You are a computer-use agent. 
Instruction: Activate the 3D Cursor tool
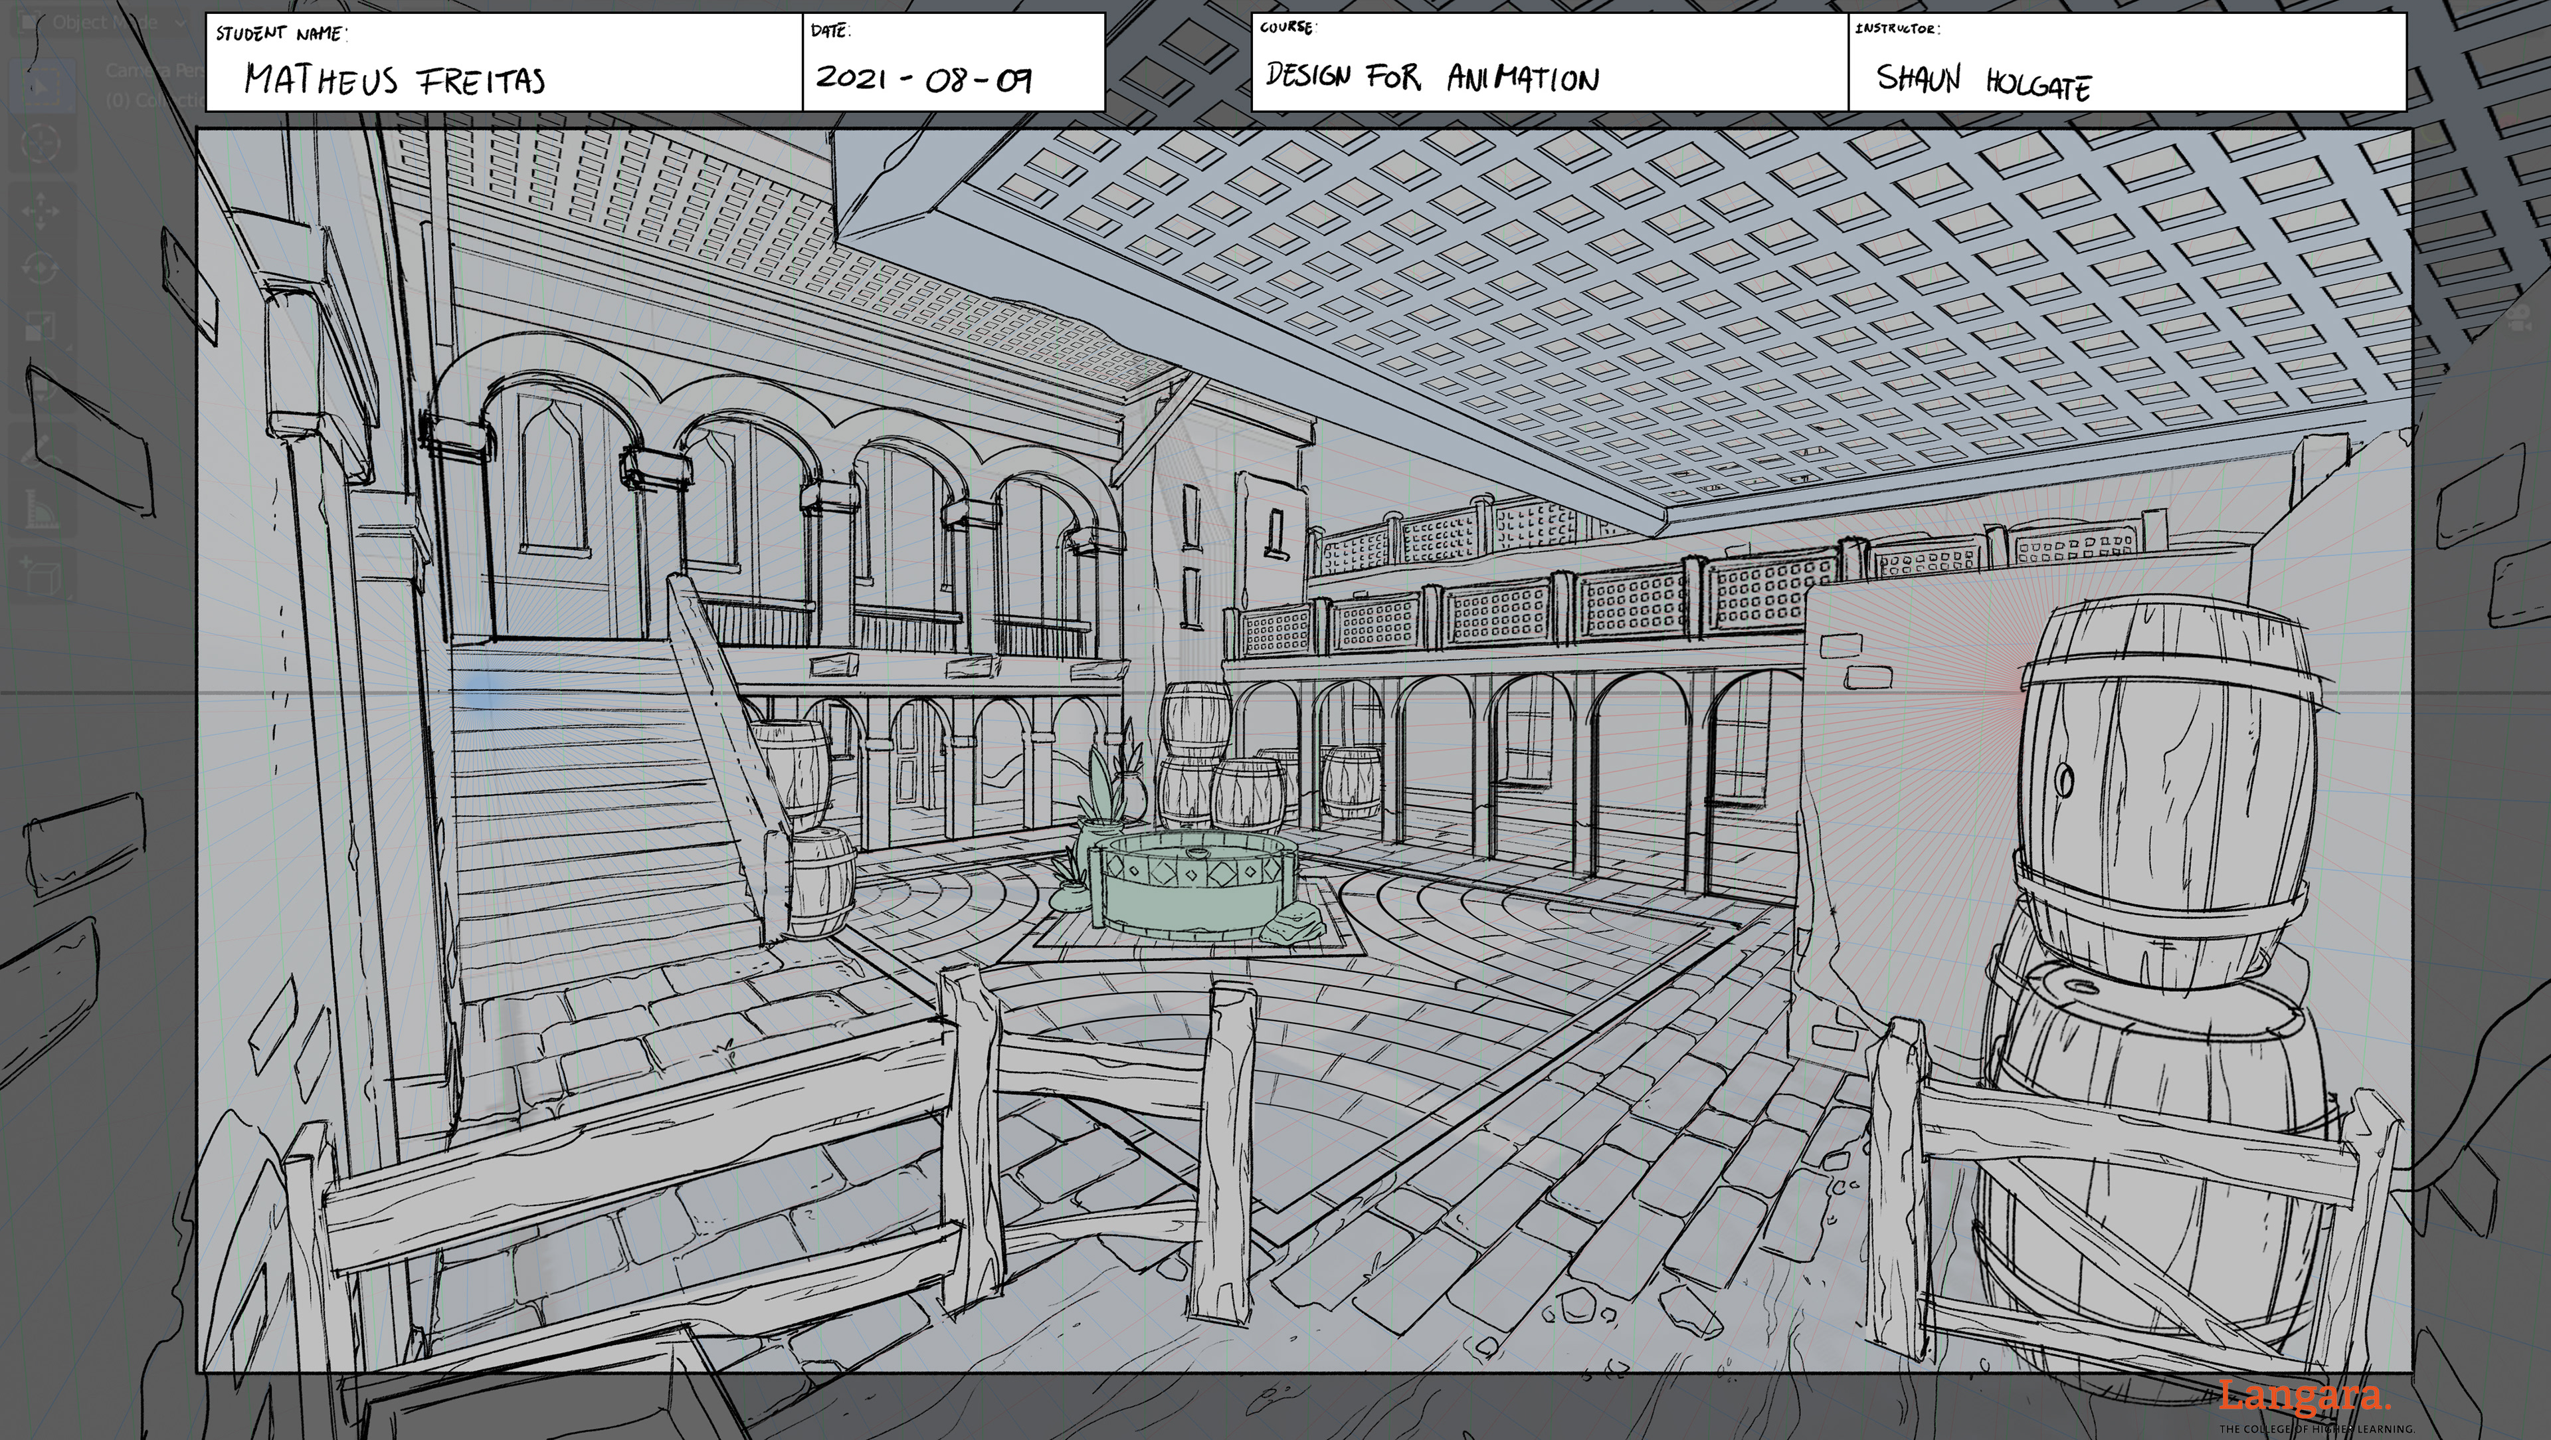(x=40, y=144)
